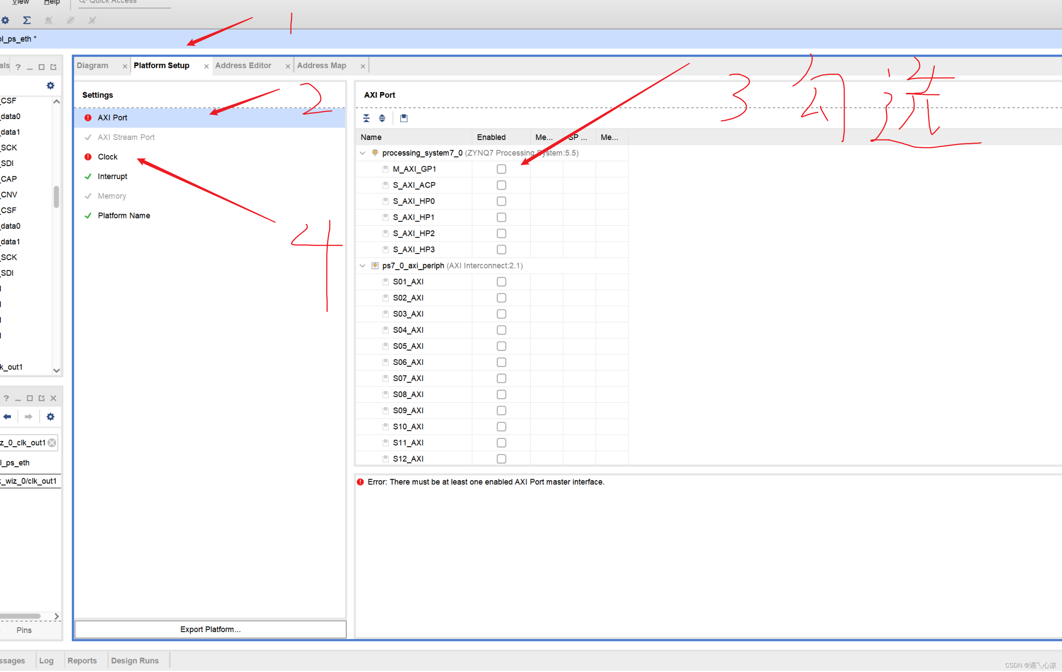Switch to the Address Editor tab
Viewport: 1062px width, 672px height.
[242, 65]
